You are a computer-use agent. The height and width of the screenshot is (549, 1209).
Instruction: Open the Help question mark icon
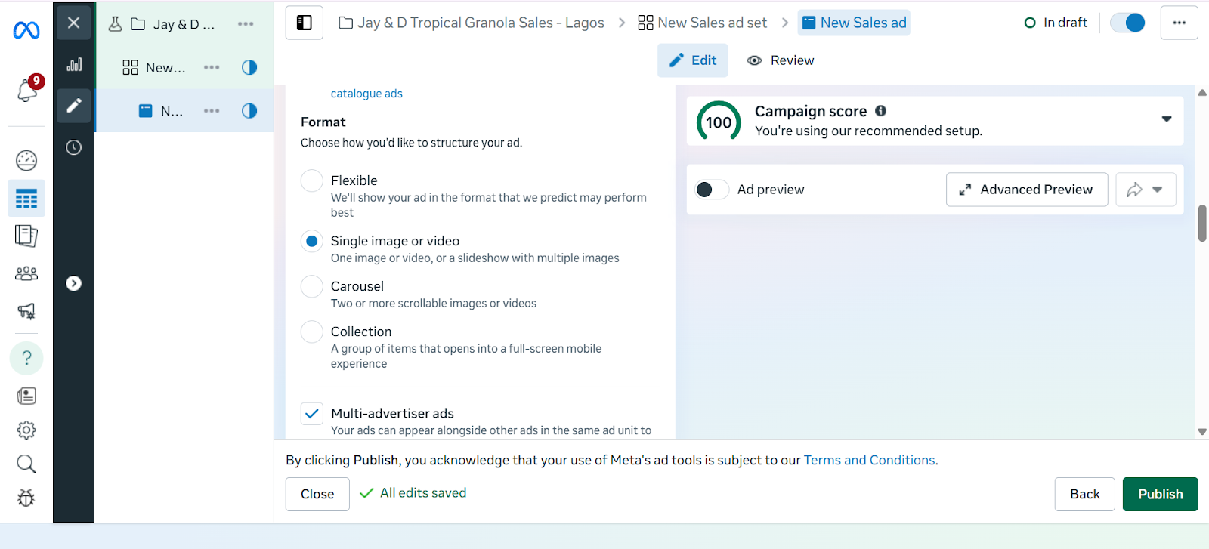click(x=26, y=357)
